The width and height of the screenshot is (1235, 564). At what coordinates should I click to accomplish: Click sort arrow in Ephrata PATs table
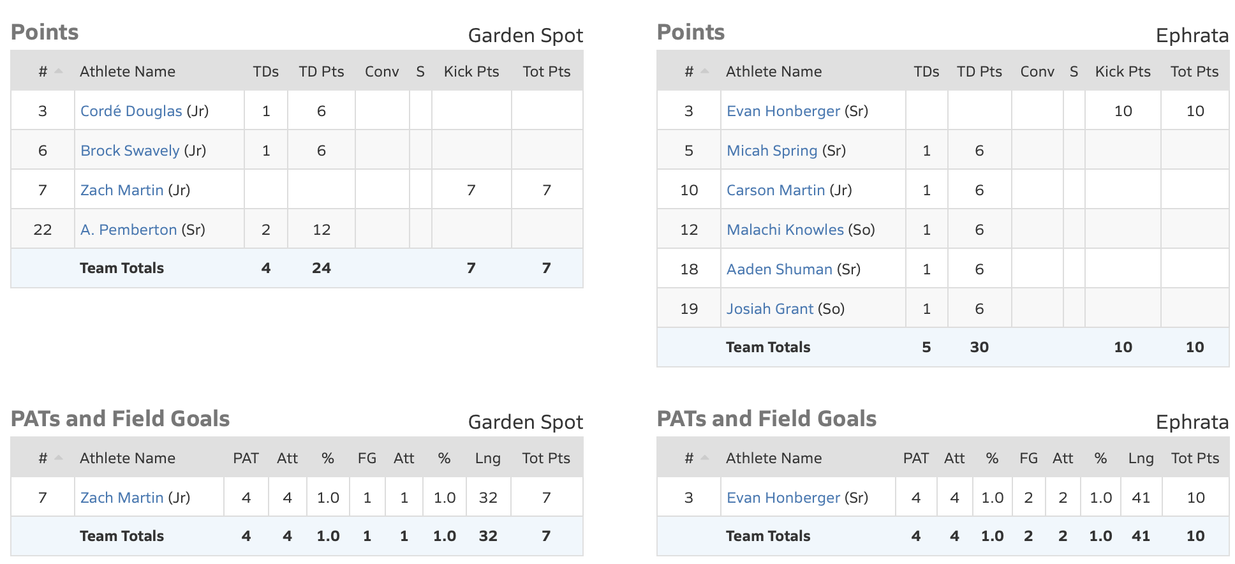click(x=705, y=458)
